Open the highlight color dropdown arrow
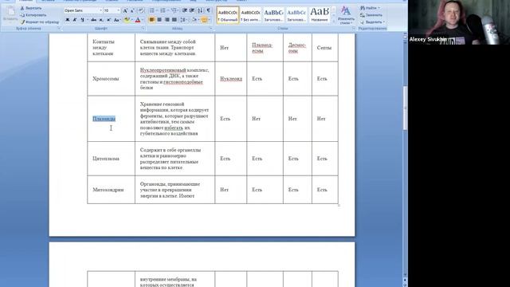 pos(132,20)
